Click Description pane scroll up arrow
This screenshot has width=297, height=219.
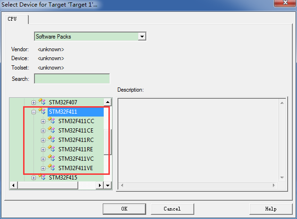[282, 103]
